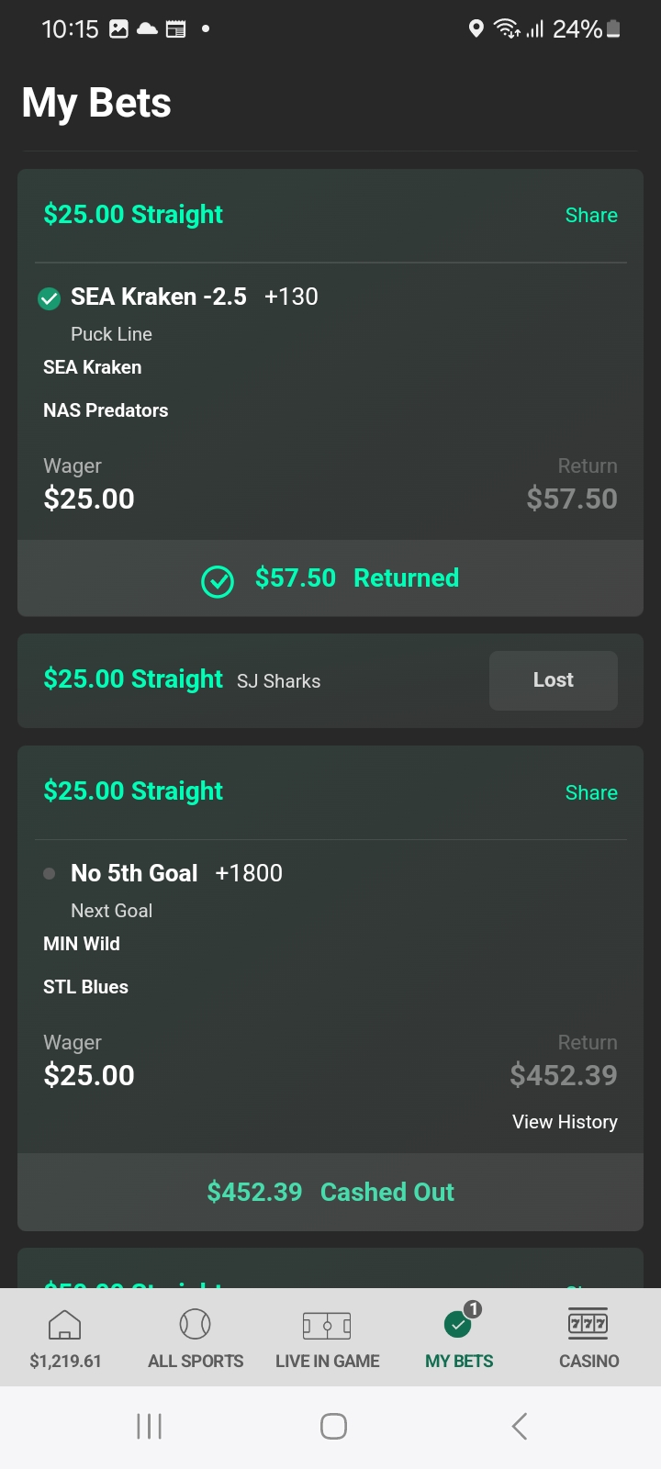This screenshot has height=1469, width=661.
Task: Tap the green check beside SEA Kraken -2.5
Action: 50,297
